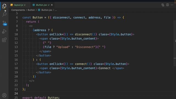This screenshot has height=99, width=176.
Task: Click 'Style.button_content' on line 11
Action: 78,38
